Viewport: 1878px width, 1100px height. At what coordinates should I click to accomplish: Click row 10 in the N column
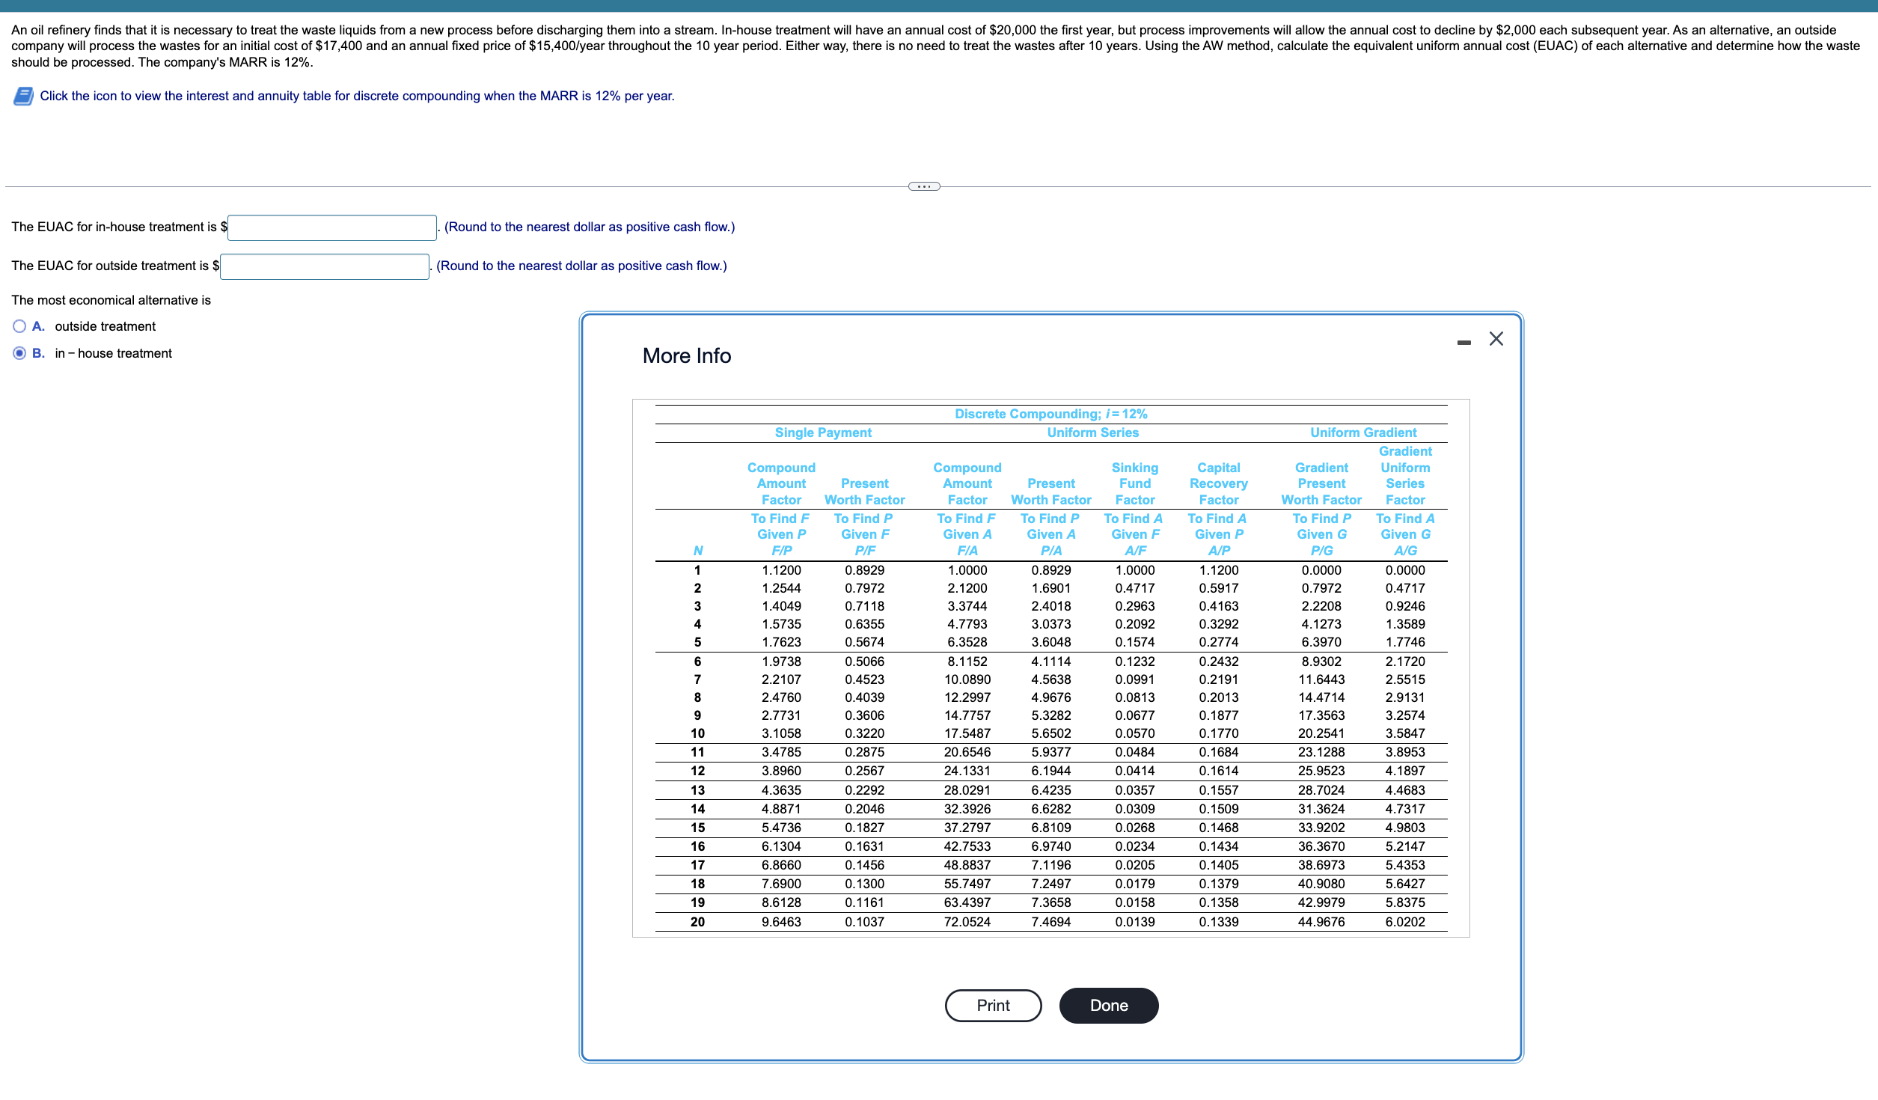[697, 733]
